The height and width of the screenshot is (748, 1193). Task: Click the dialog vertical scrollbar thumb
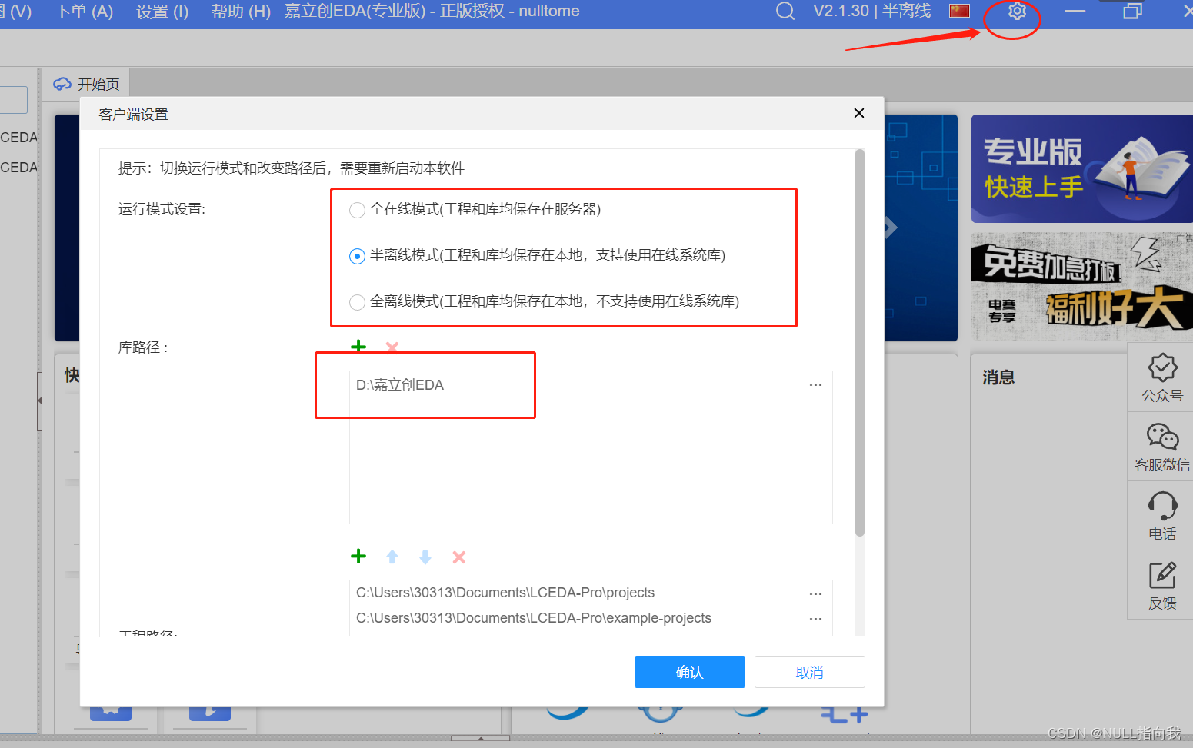(x=860, y=343)
